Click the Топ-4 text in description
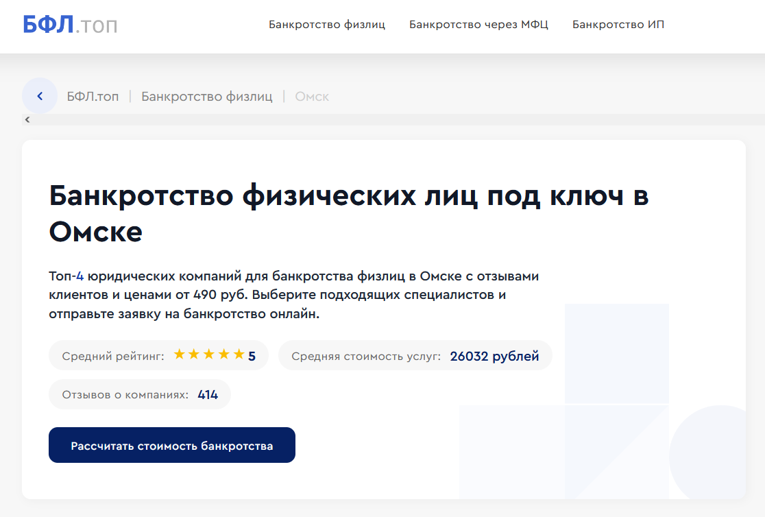 coord(66,276)
